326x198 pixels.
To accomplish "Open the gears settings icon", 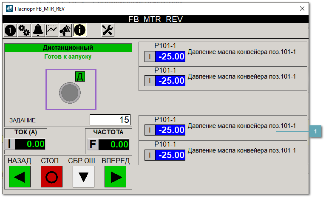I will tap(24, 30).
